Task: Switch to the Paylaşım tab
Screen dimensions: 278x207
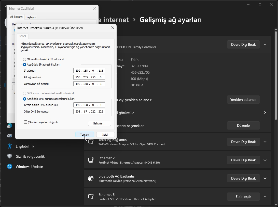Action: [31, 17]
